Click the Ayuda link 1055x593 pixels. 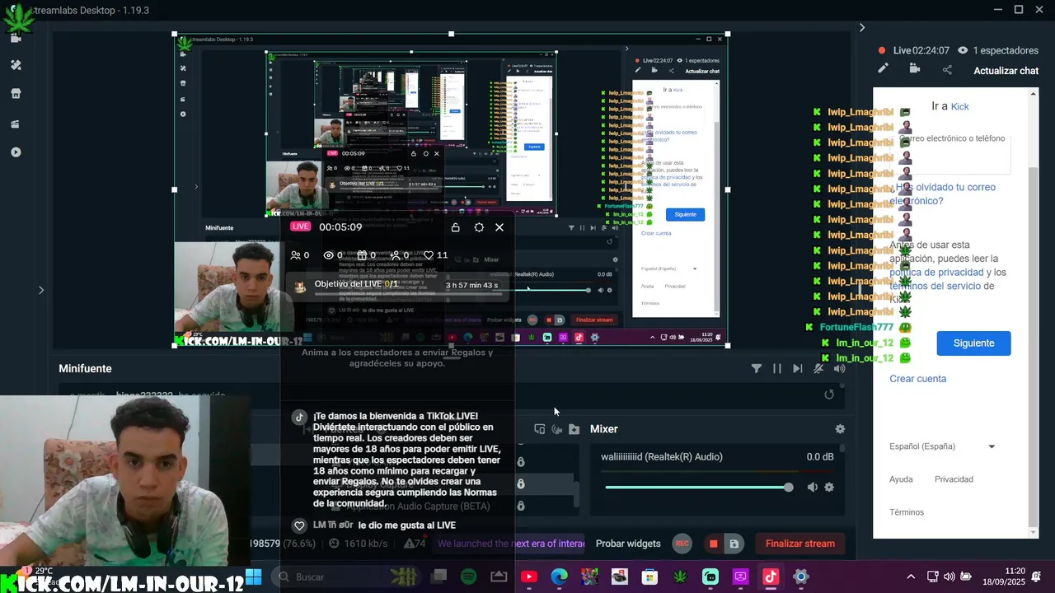901,479
